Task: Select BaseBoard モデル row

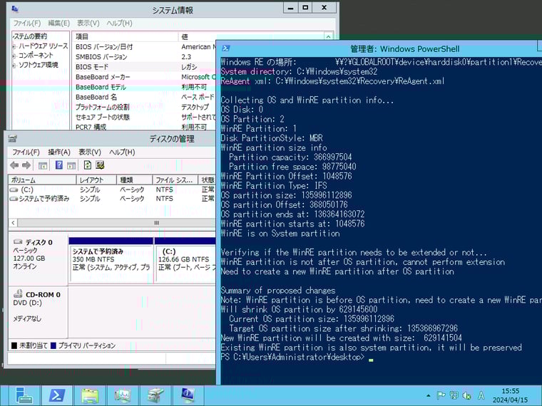Action: 144,87
